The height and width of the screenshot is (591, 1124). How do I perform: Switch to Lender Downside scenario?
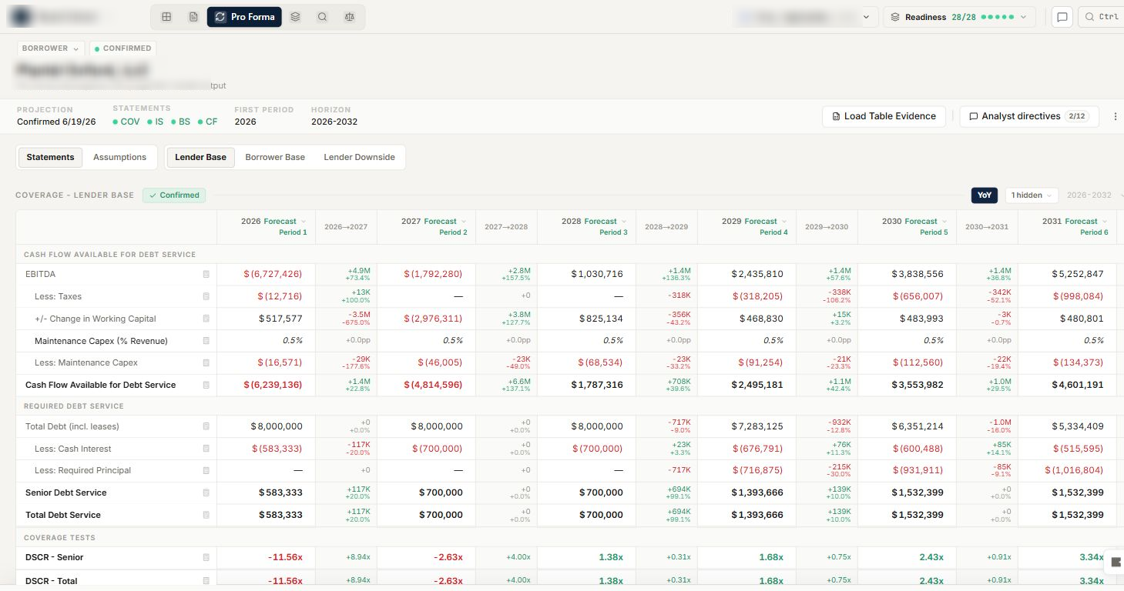coord(359,157)
